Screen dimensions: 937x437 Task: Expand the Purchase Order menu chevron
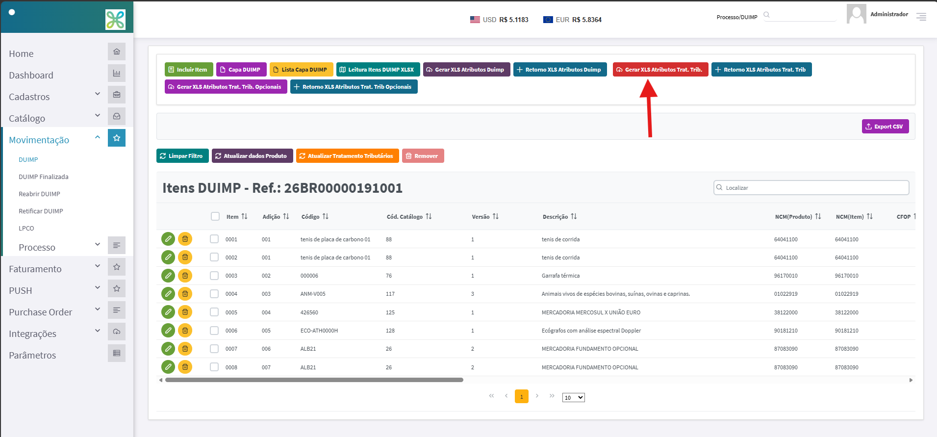point(98,309)
